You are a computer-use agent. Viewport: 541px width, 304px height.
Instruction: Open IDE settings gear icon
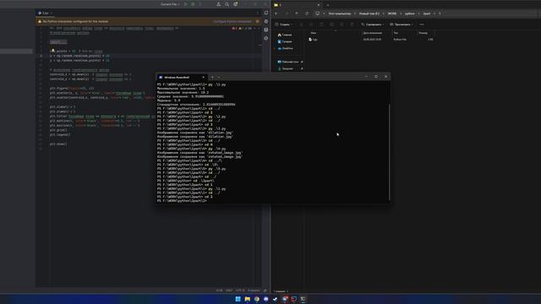[x=235, y=4]
